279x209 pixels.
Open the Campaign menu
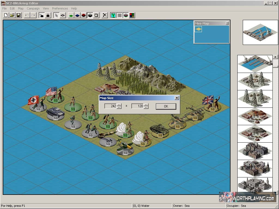pyautogui.click(x=33, y=8)
